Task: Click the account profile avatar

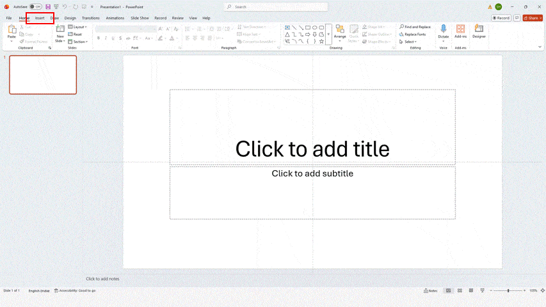Action: click(499, 6)
